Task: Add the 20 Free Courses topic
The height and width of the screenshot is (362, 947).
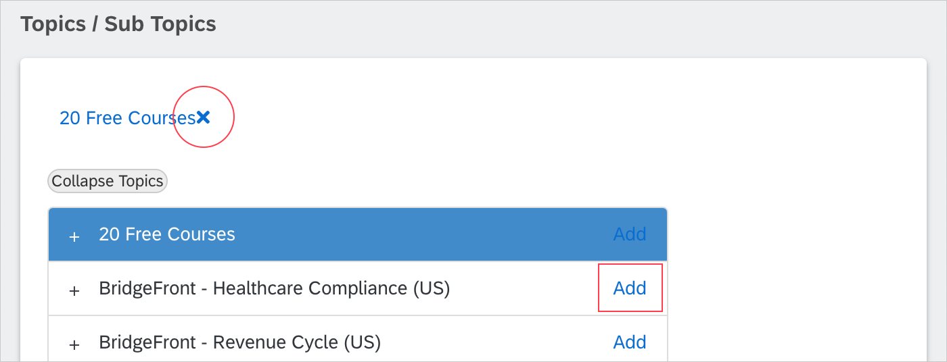Action: (629, 234)
